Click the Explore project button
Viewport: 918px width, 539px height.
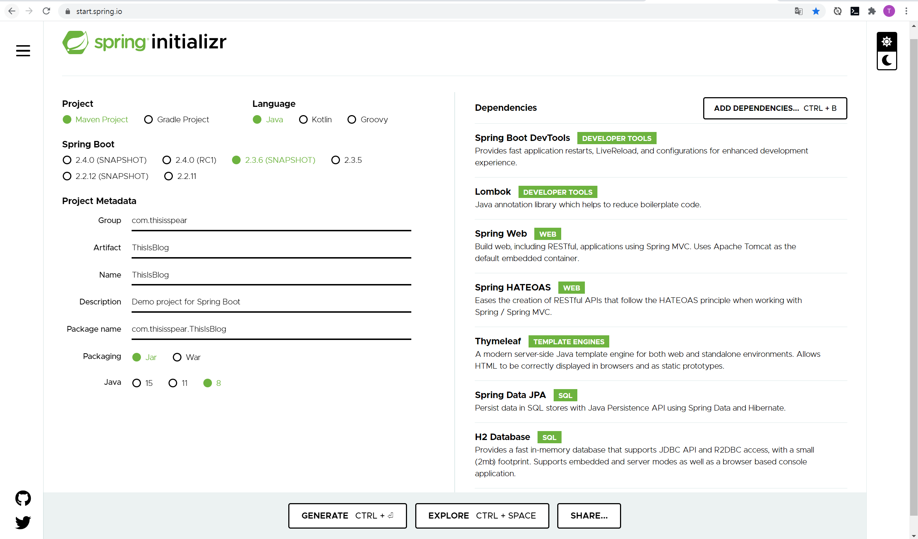(x=482, y=515)
